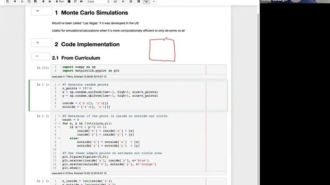Click 'executed in 179ms' timing text

pyautogui.click(x=79, y=77)
